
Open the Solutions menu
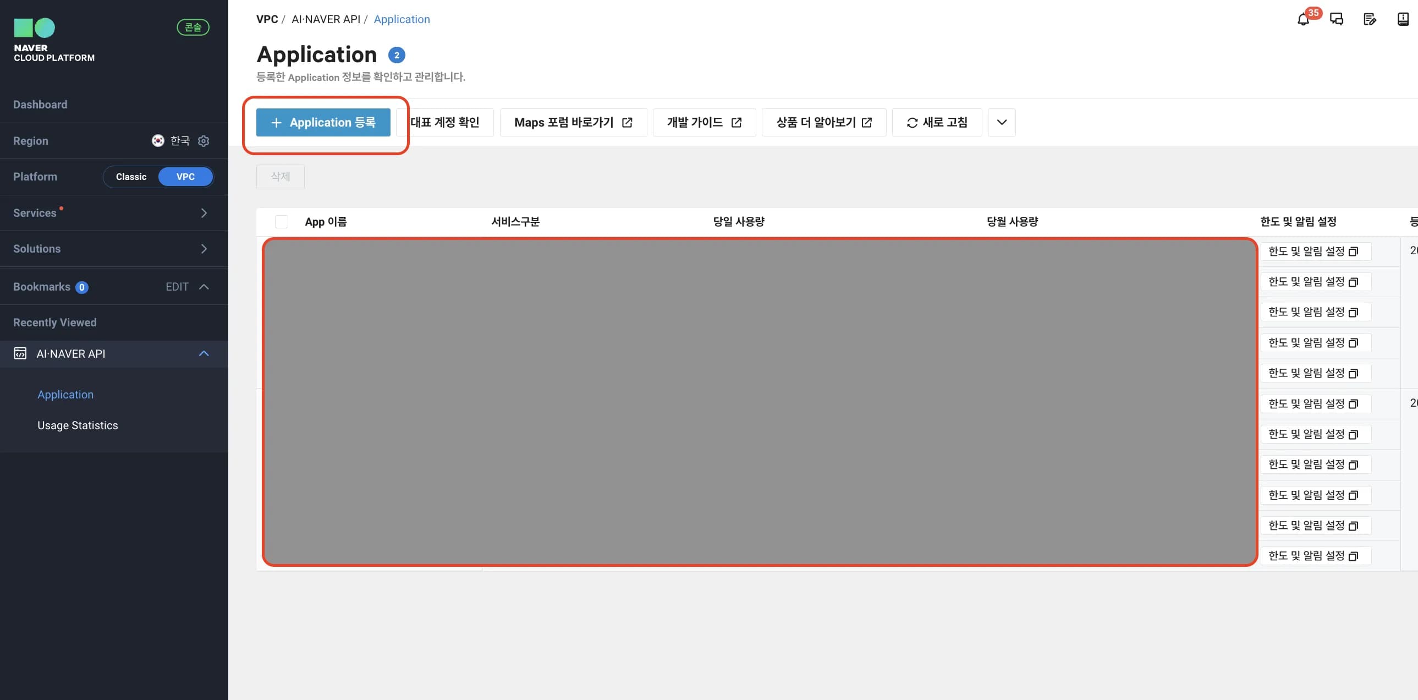pyautogui.click(x=114, y=249)
